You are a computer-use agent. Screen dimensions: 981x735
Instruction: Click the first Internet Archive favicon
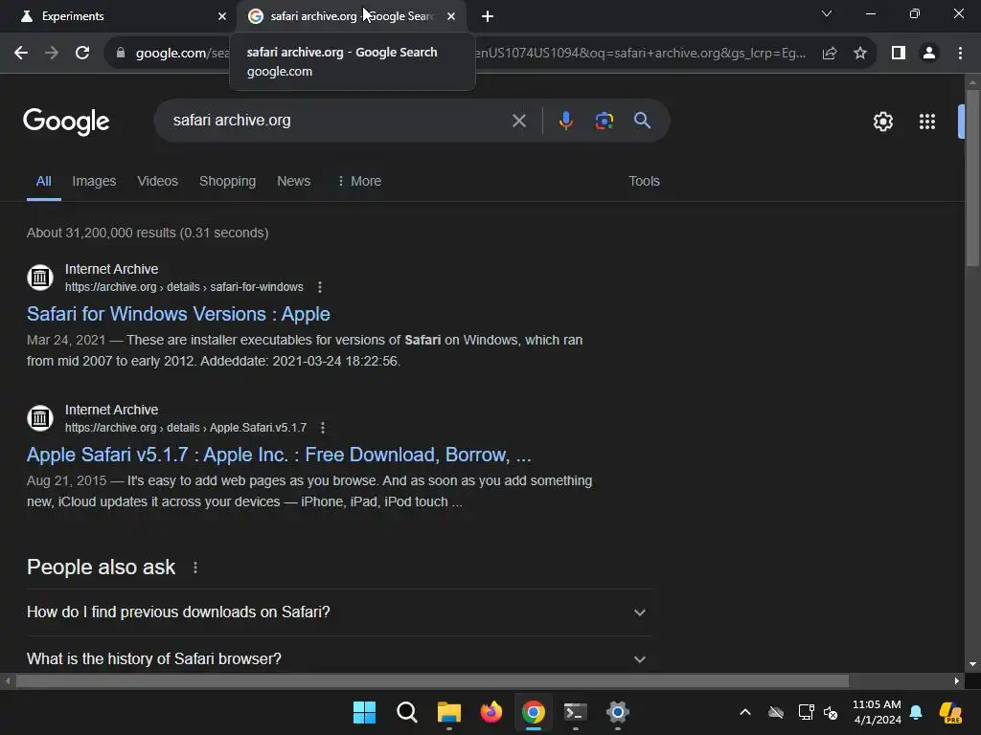(40, 277)
